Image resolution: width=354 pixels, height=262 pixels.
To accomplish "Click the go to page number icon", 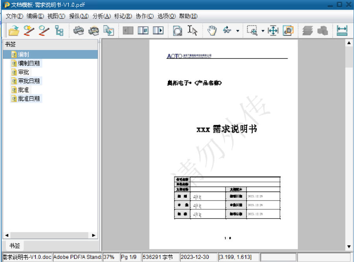I will tap(143, 31).
